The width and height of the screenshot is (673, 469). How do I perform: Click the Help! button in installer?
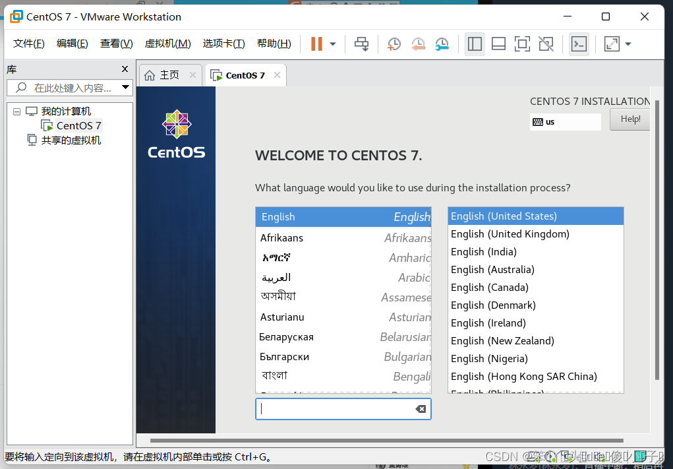(630, 119)
